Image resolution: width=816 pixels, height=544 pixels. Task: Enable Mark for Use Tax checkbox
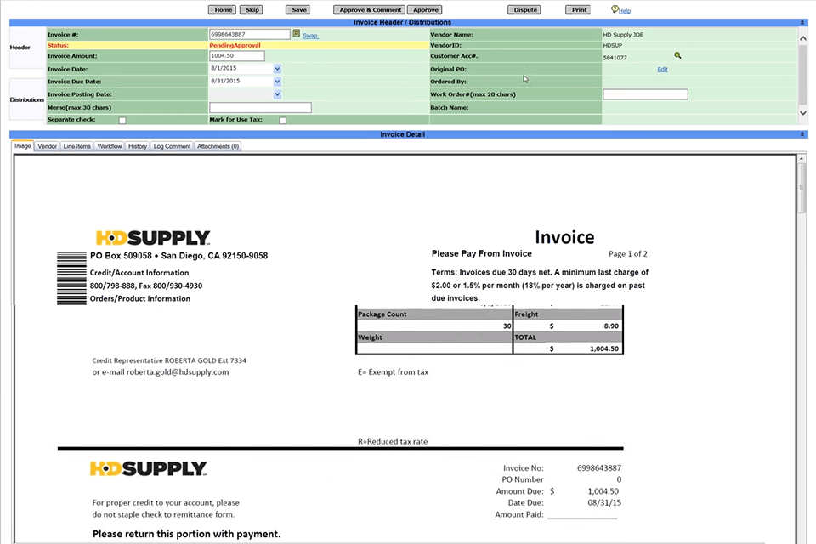click(x=282, y=120)
